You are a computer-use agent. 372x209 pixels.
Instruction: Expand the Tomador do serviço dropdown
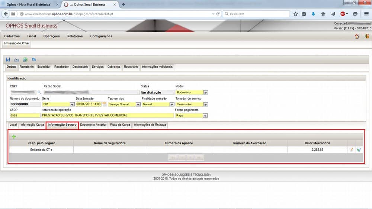coord(205,104)
